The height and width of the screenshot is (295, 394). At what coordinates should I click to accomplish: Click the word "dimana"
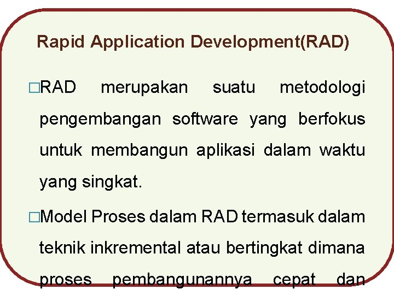(337, 247)
